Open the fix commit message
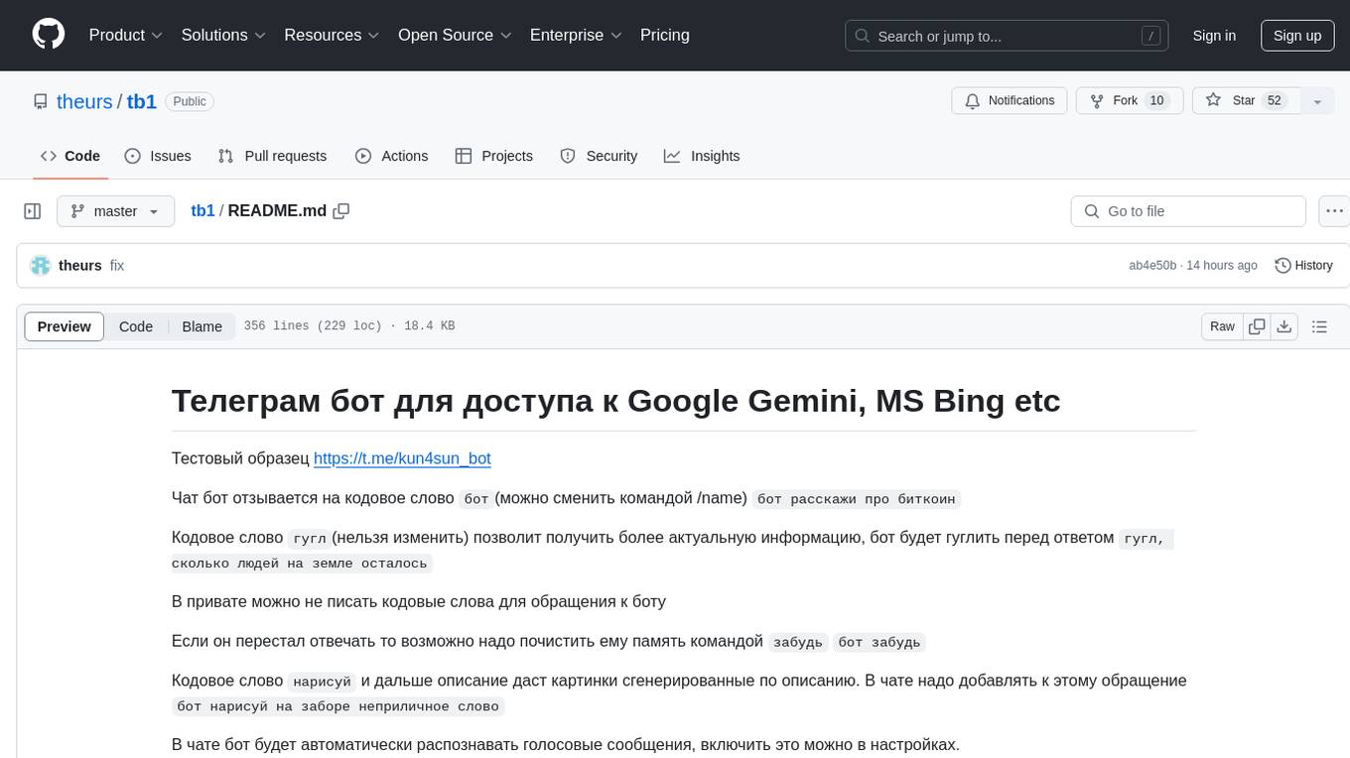 [117, 266]
